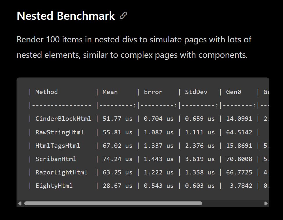Click the 70.8008 Gen0 value
Viewport: 283px width, 220px height.
239,159
